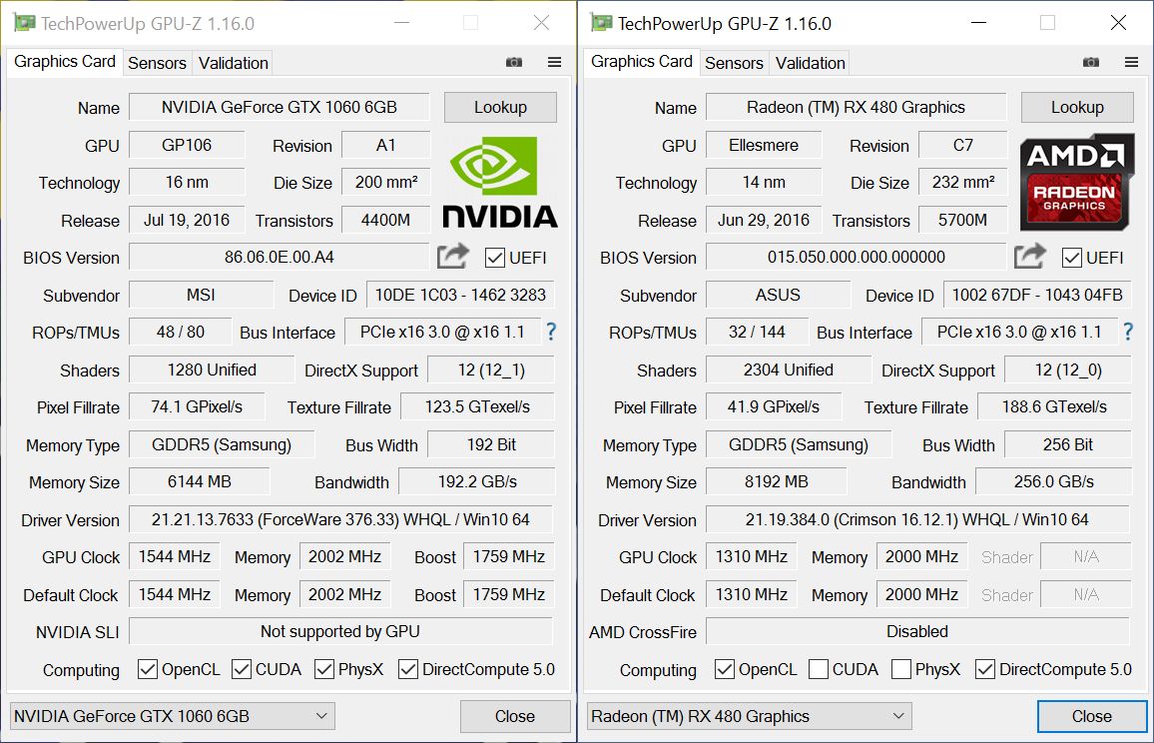Screen dimensions: 1154x743
Task: Click the AMD CrossFire field showing Disabled
Action: coord(917,632)
